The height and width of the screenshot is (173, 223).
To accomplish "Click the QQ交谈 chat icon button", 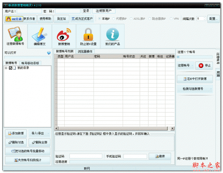I will pyautogui.click(x=14, y=18).
